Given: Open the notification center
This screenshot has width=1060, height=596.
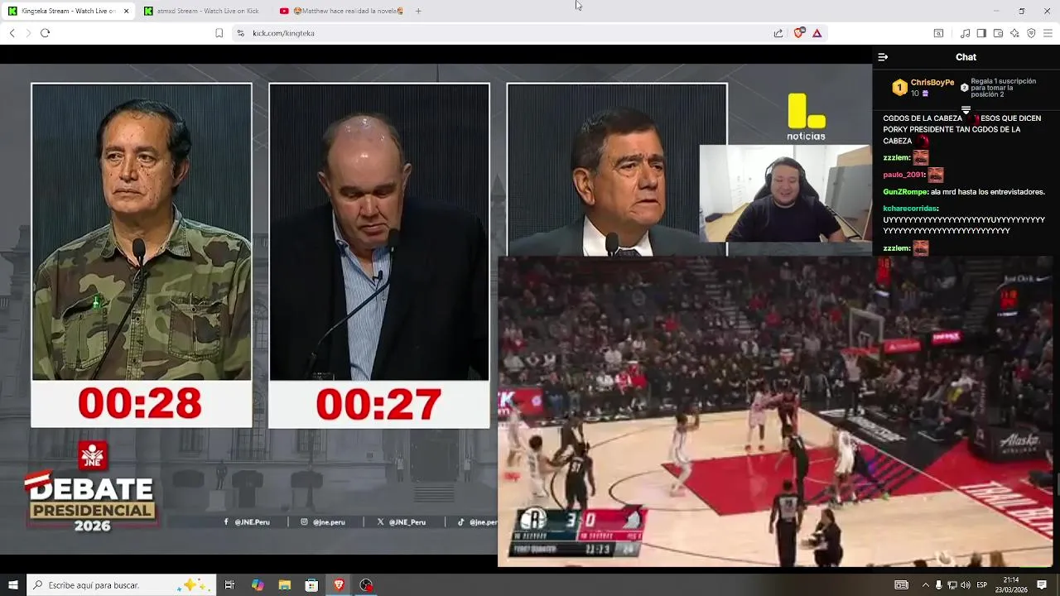Looking at the screenshot, I should 1042,585.
